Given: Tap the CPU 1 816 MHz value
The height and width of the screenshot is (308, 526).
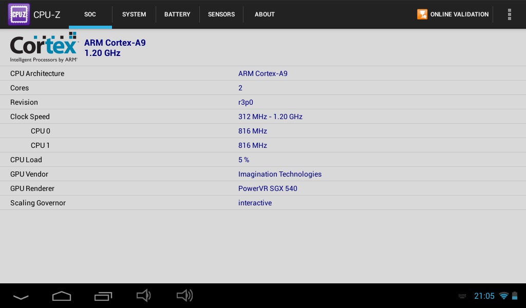Looking at the screenshot, I should [x=253, y=145].
